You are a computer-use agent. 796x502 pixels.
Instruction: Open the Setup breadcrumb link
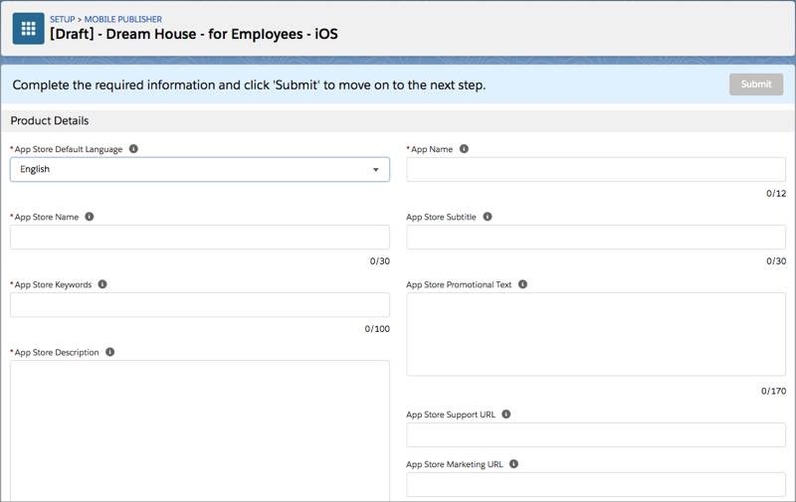62,19
